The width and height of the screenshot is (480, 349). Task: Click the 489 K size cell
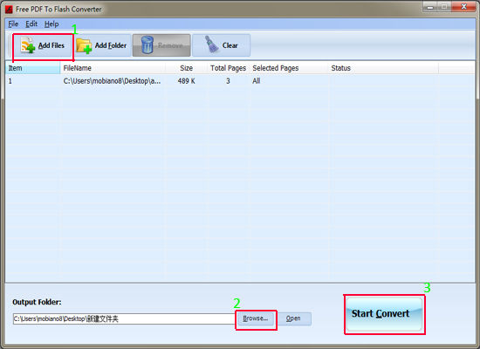point(187,81)
